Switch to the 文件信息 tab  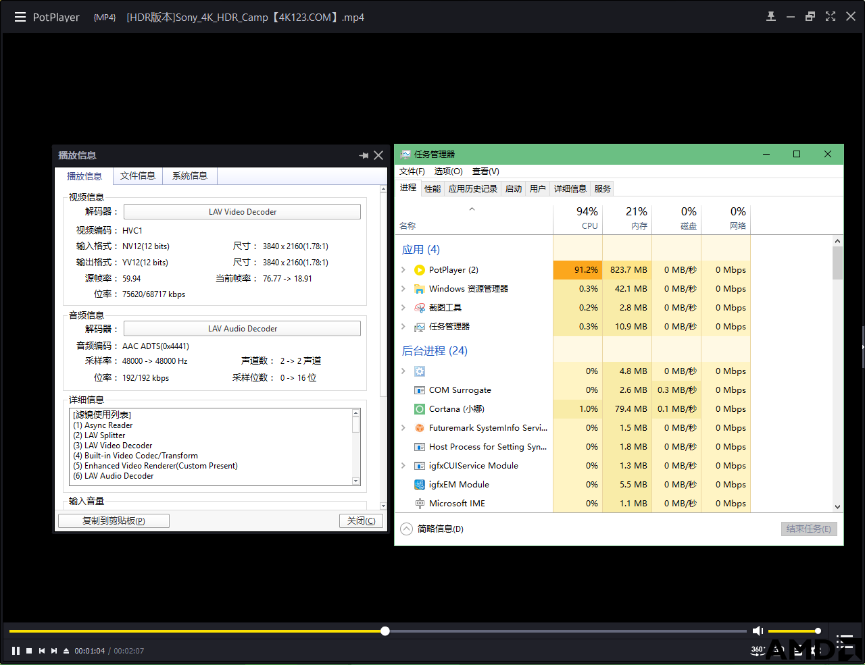[x=138, y=176]
